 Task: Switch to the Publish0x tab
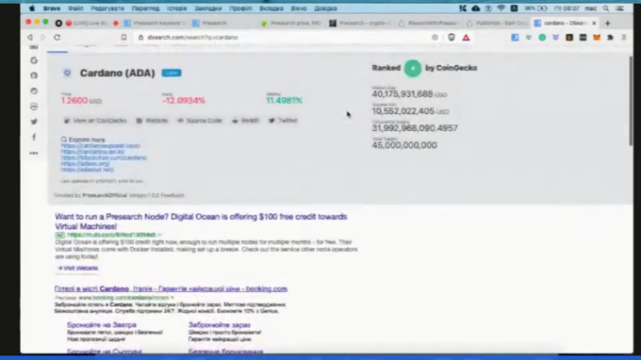point(497,23)
